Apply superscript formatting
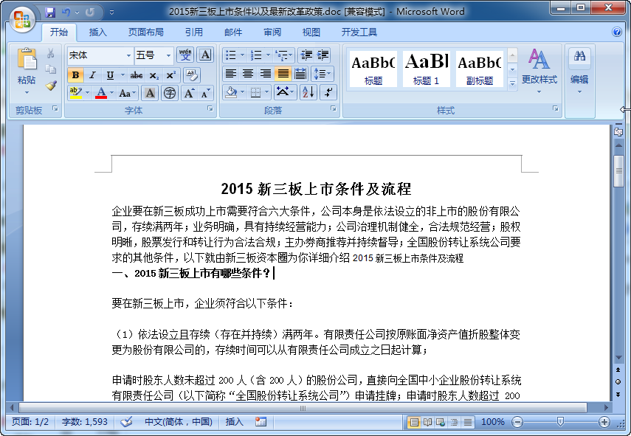Viewport: 631px width, 436px height. (x=170, y=75)
